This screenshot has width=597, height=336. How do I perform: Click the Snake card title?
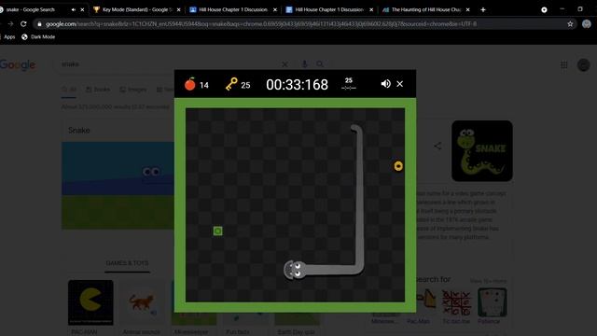click(78, 131)
